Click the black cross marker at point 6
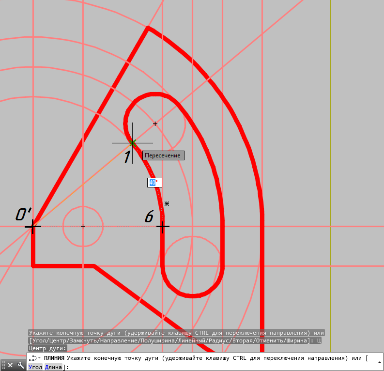 click(163, 227)
